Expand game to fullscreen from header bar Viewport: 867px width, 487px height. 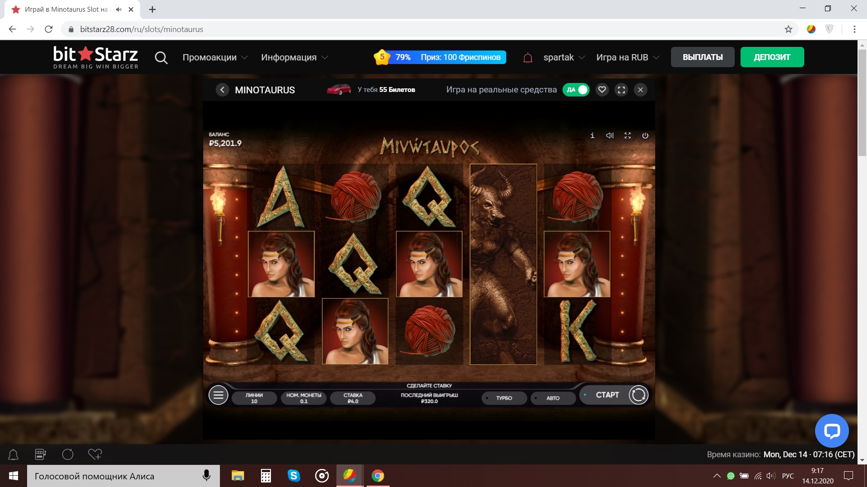coord(621,90)
